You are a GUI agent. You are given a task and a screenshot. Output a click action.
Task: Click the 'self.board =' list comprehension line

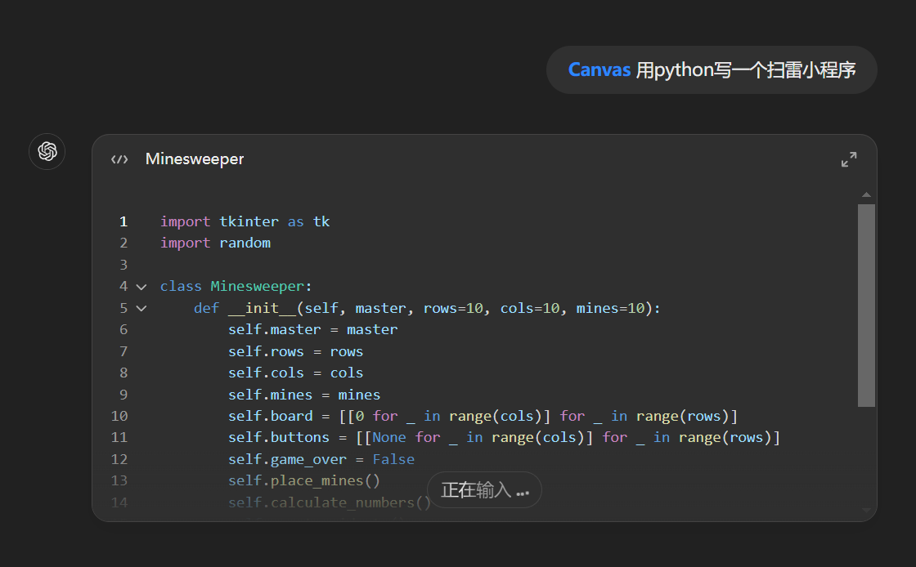click(x=483, y=416)
